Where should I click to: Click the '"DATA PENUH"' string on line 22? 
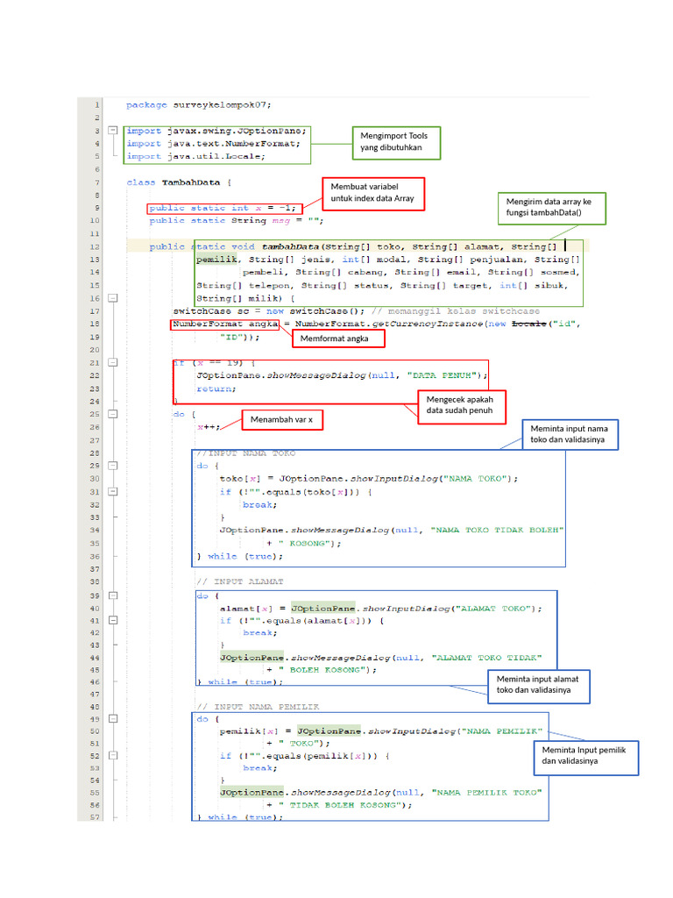click(442, 375)
